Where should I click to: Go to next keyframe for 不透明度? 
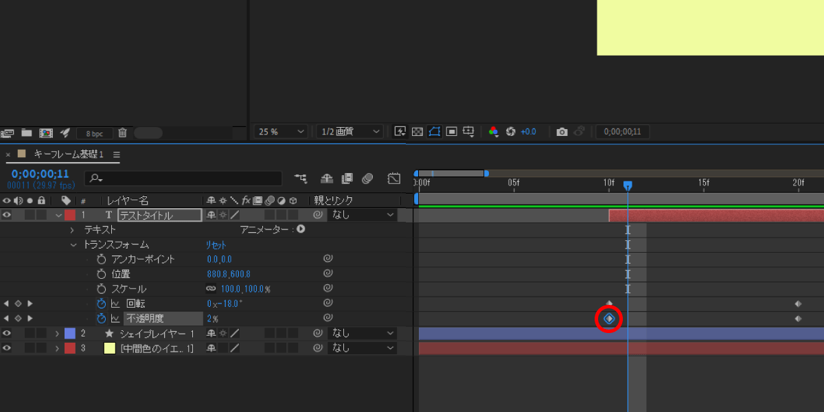tap(30, 318)
